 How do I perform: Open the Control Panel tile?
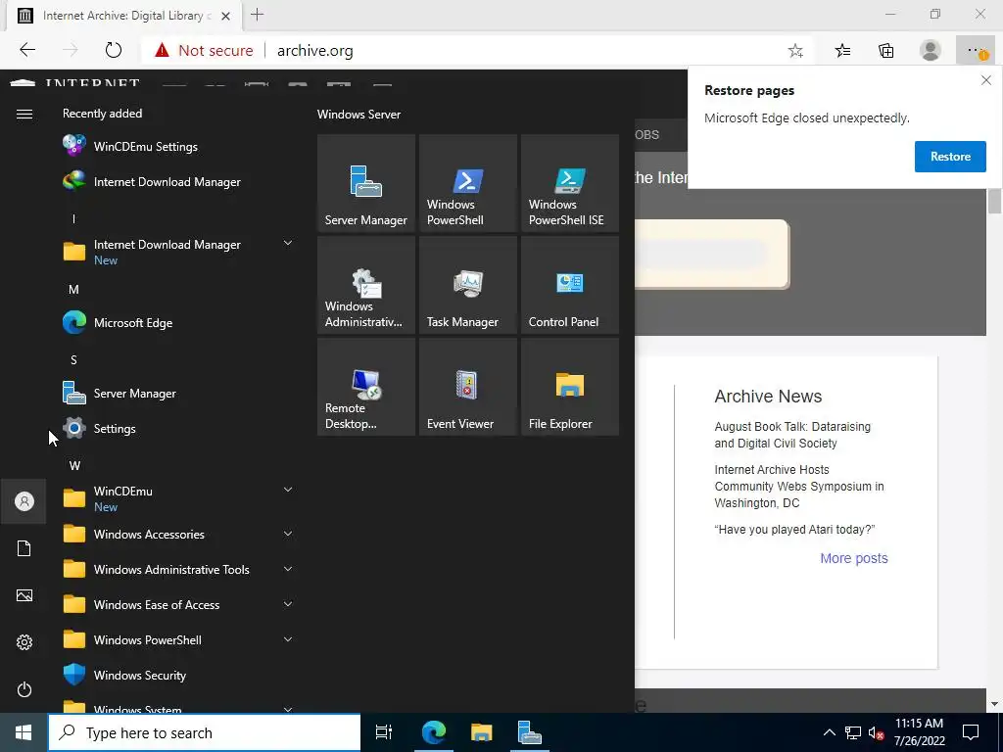[x=569, y=285]
